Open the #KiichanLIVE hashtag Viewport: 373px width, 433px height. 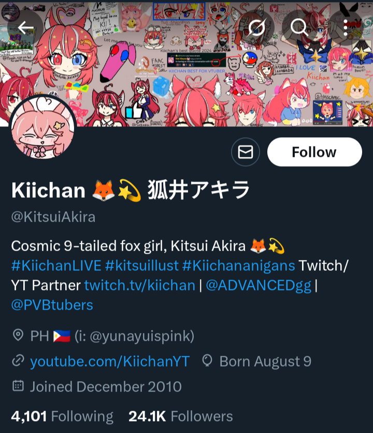pos(56,266)
